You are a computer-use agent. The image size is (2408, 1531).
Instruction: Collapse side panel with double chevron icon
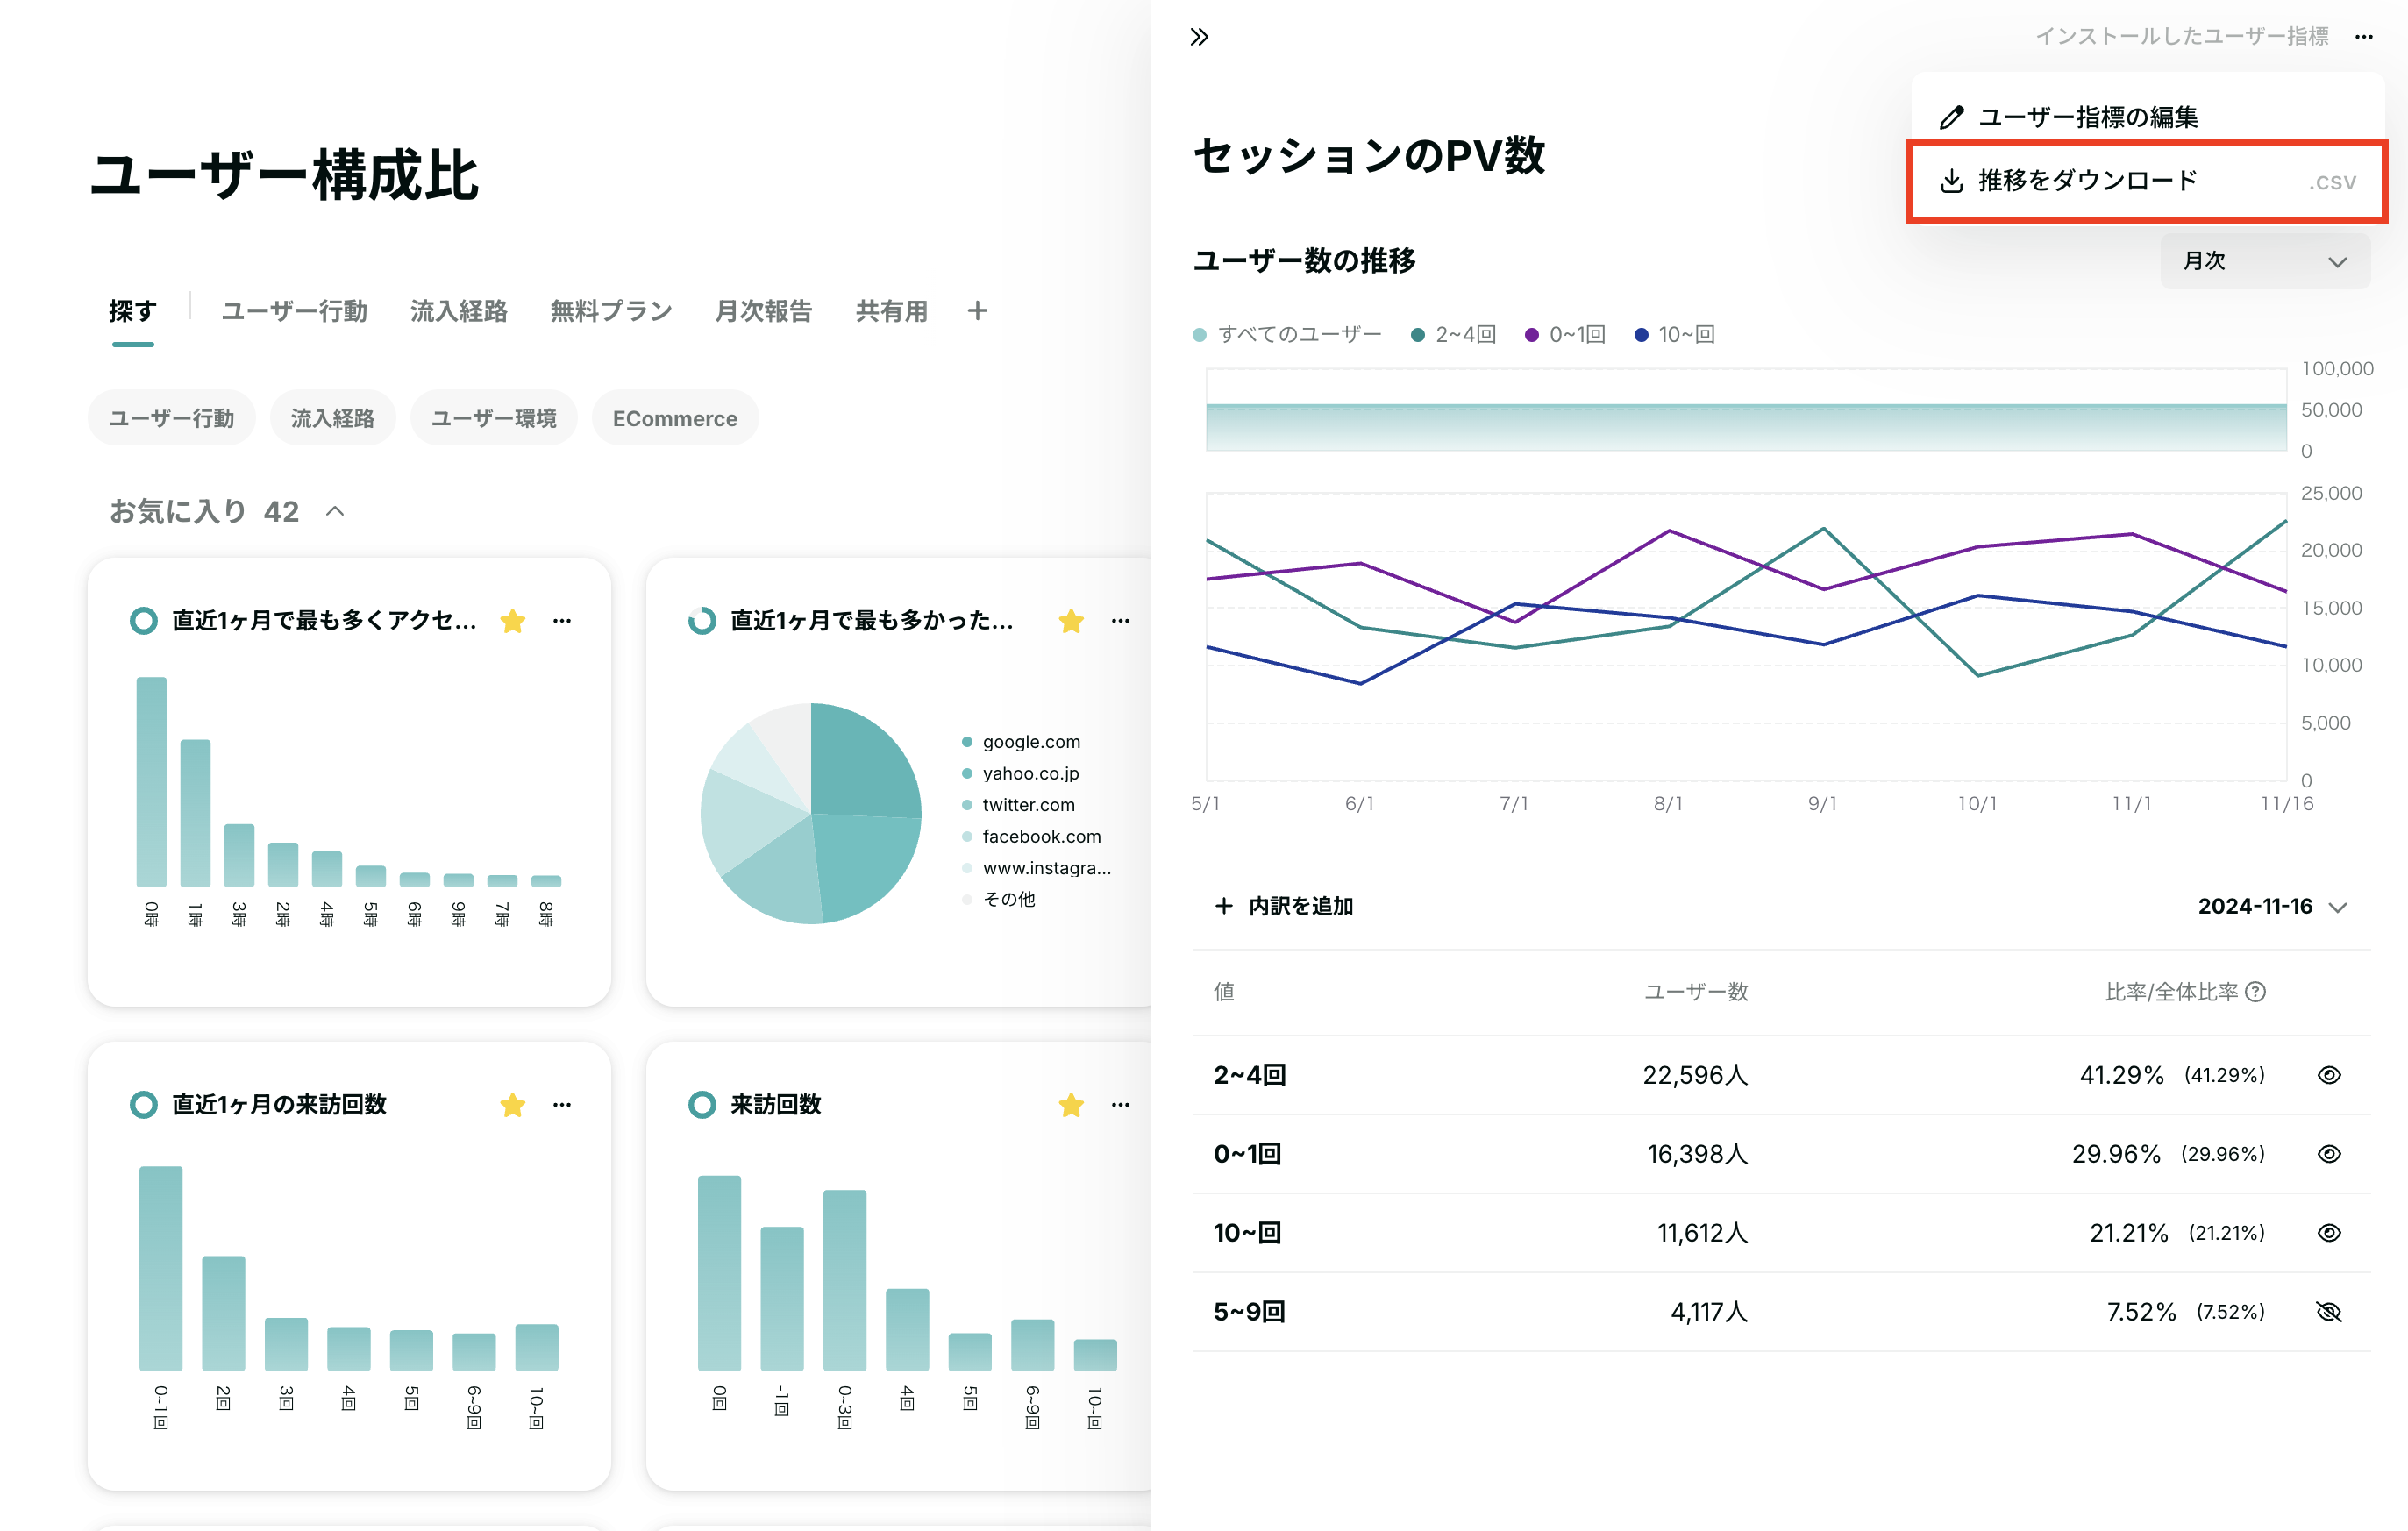(1199, 37)
